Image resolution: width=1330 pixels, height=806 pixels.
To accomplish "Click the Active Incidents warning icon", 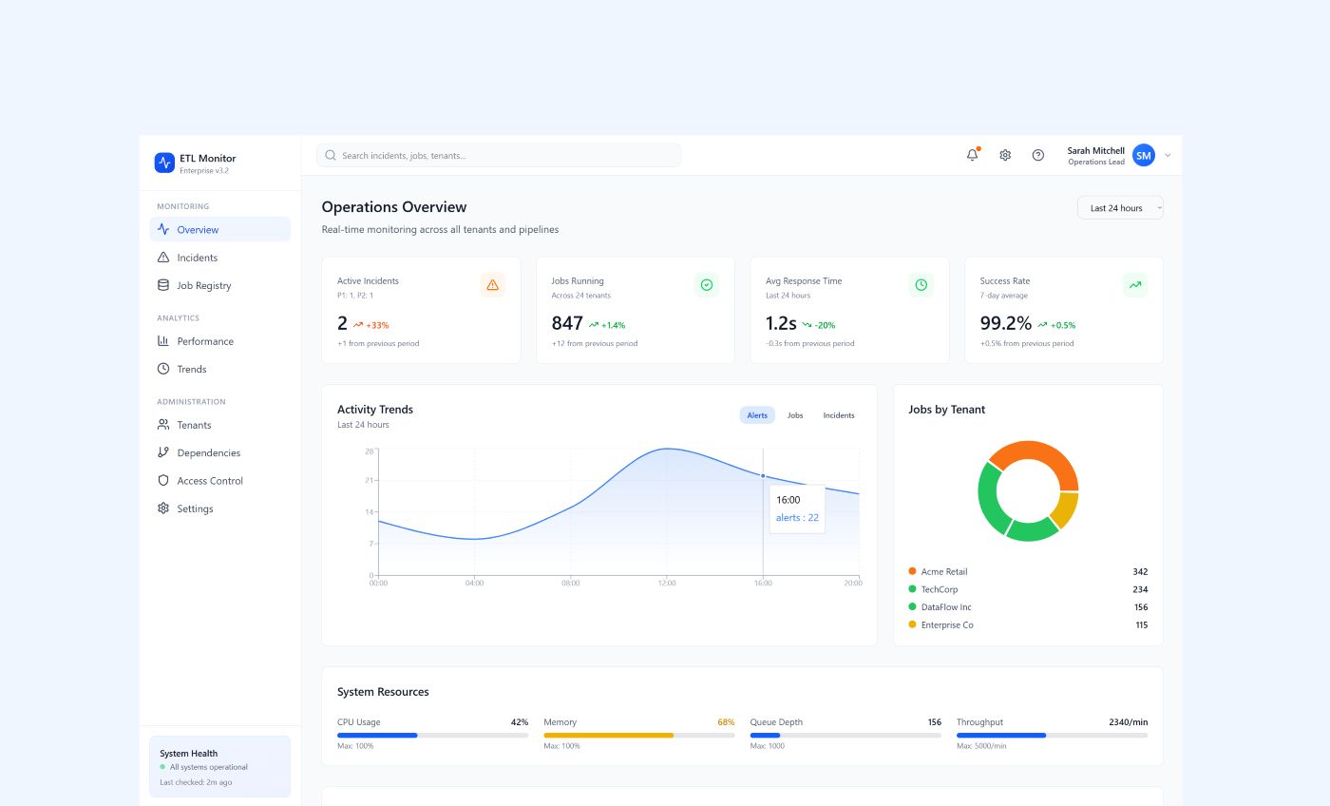I will [x=492, y=284].
